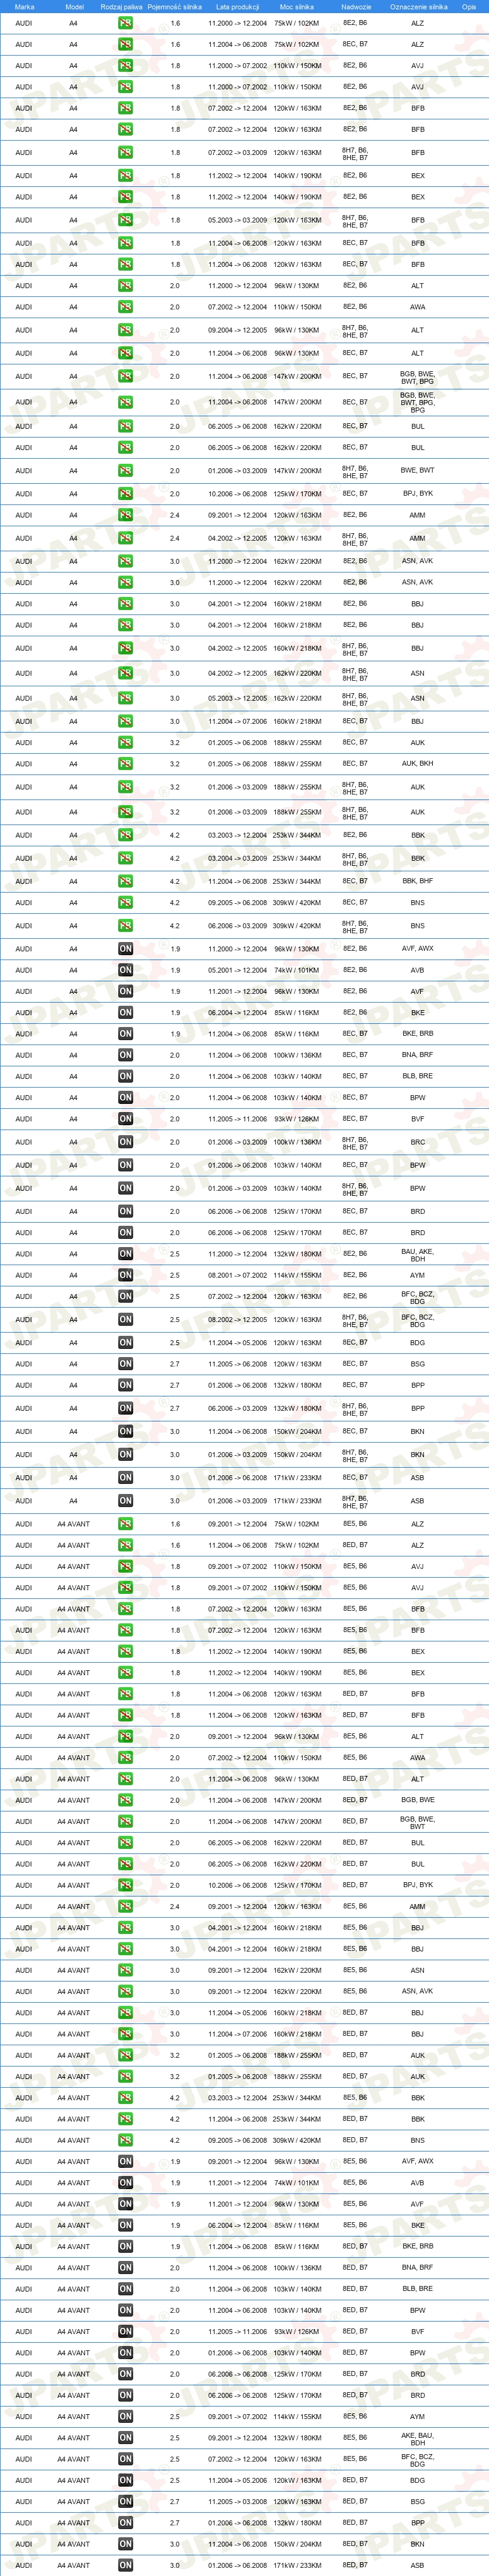Click the Opis column header
Screen dimensions: 489x2576
coord(469,6)
